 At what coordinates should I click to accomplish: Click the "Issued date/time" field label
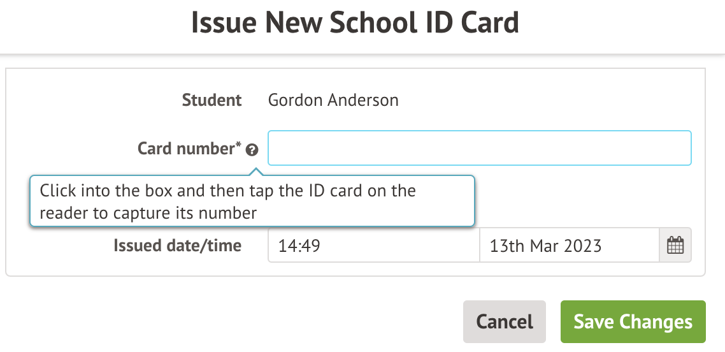click(177, 246)
